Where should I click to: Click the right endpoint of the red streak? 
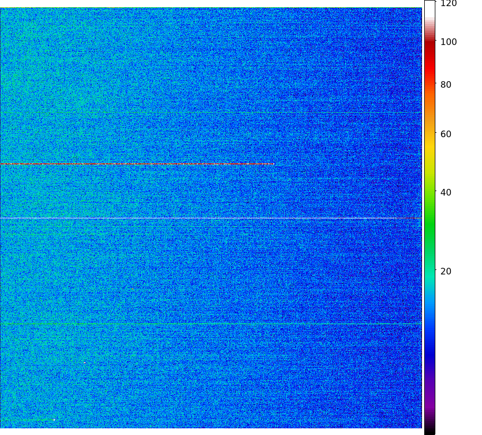click(273, 164)
